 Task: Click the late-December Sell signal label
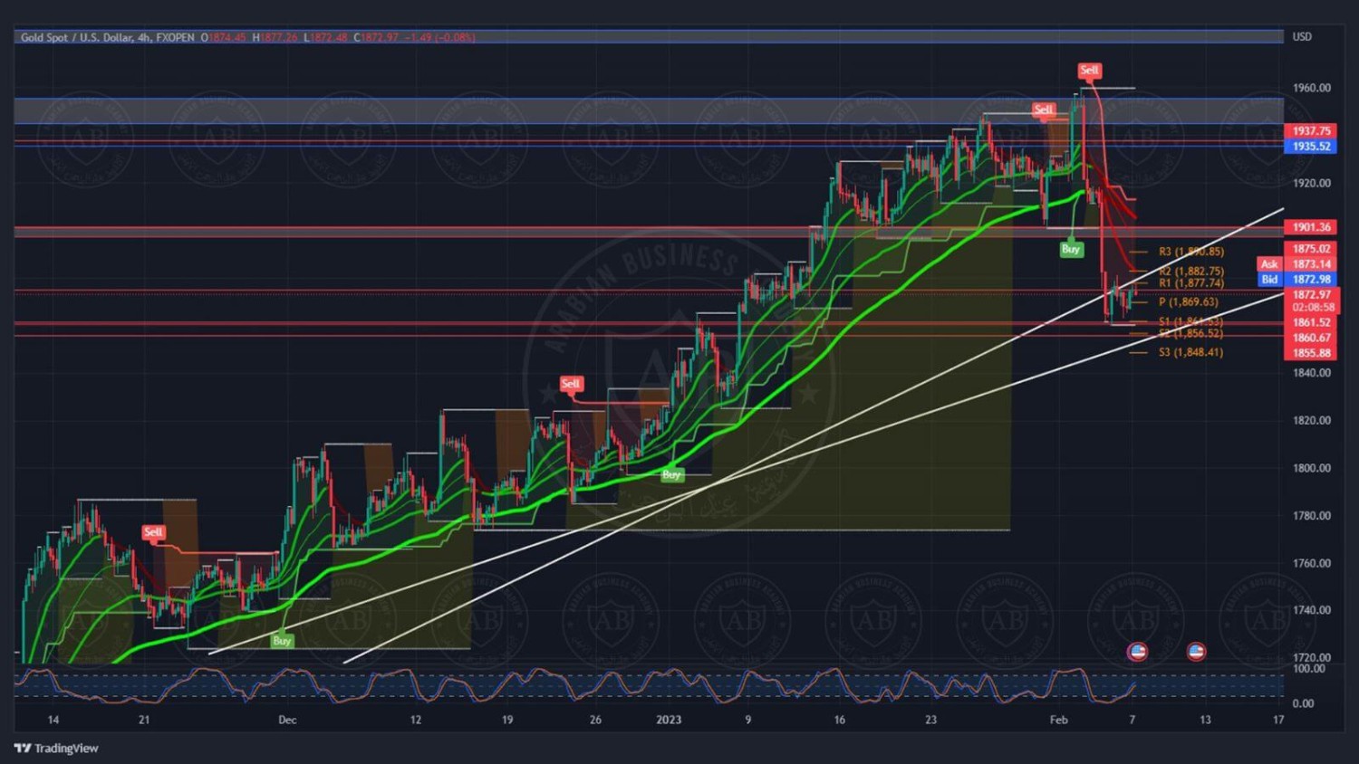pos(571,384)
